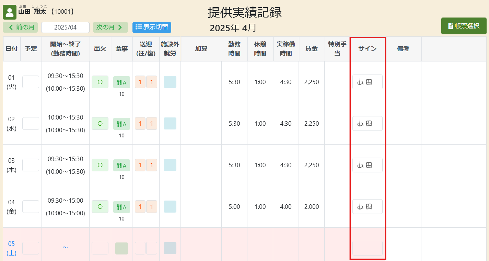The width and height of the screenshot is (489, 261).
Task: Click the meal icon for April 03
Action: click(x=121, y=166)
